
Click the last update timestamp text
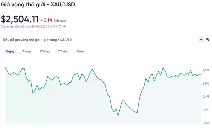(x=33, y=26)
